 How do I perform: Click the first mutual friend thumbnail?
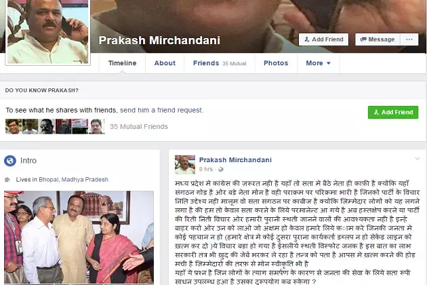click(x=14, y=126)
